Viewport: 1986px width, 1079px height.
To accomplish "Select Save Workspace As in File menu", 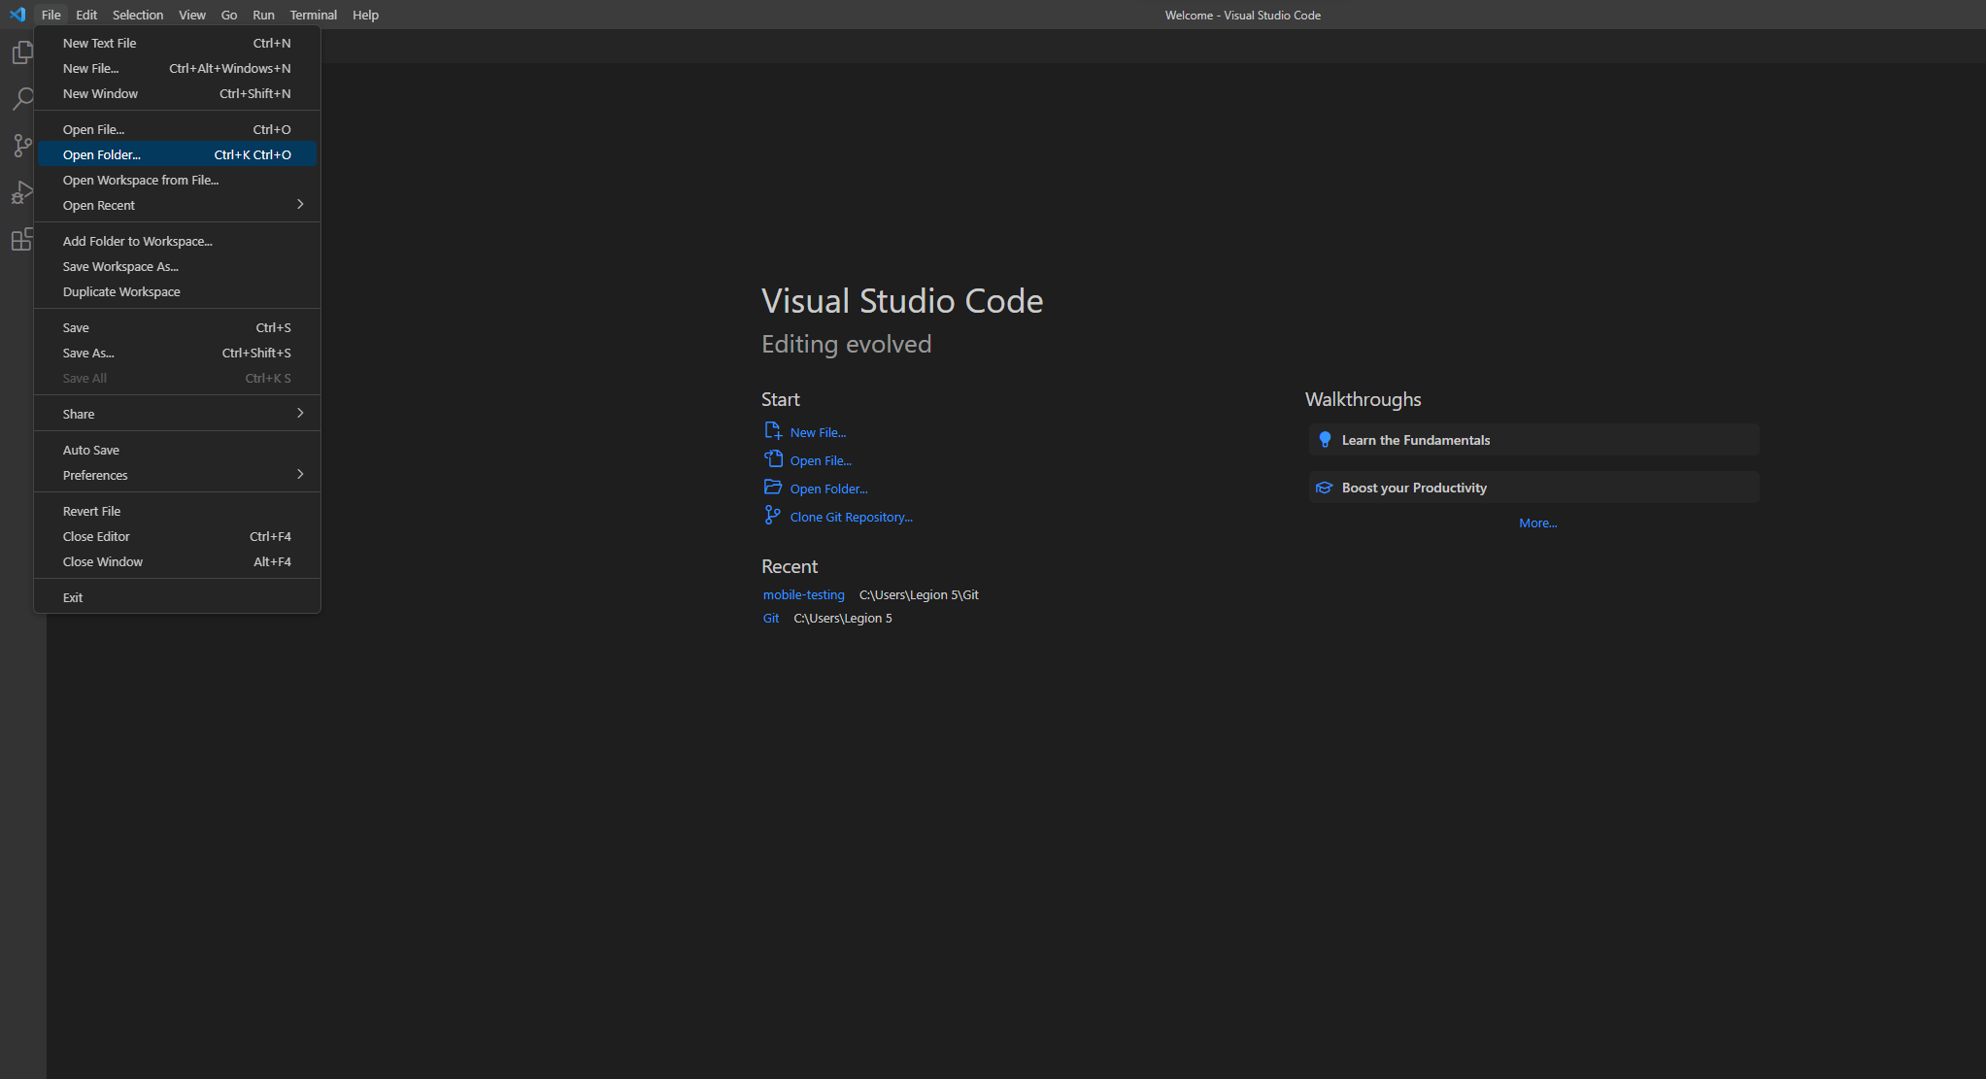I will 120,266.
